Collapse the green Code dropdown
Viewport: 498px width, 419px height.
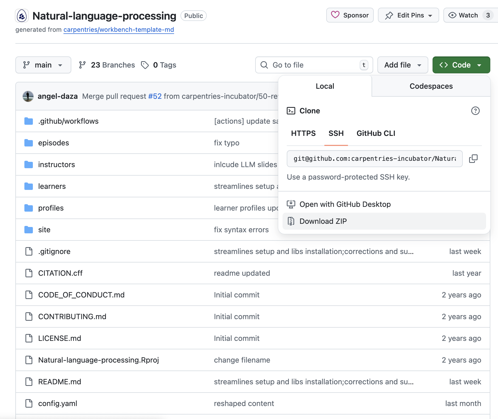461,65
